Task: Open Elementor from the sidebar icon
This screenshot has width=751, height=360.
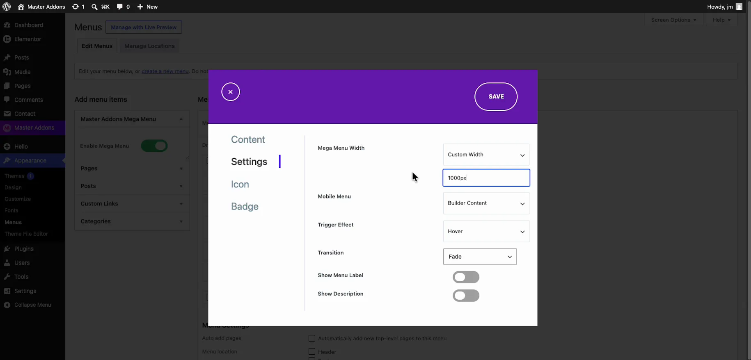Action: (7, 39)
